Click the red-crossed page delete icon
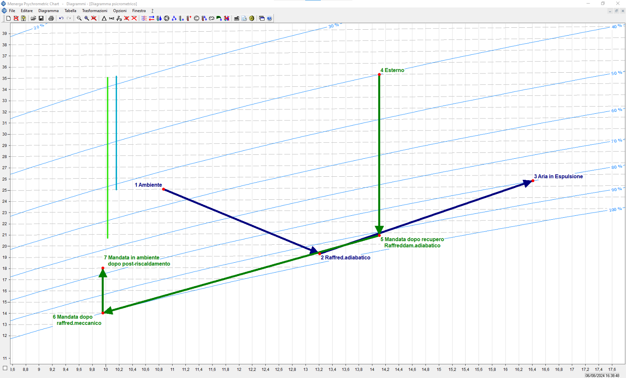The height and width of the screenshot is (378, 626). (x=16, y=18)
